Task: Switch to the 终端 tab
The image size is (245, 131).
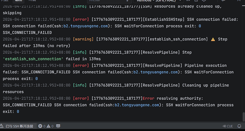Action: pos(32,1)
